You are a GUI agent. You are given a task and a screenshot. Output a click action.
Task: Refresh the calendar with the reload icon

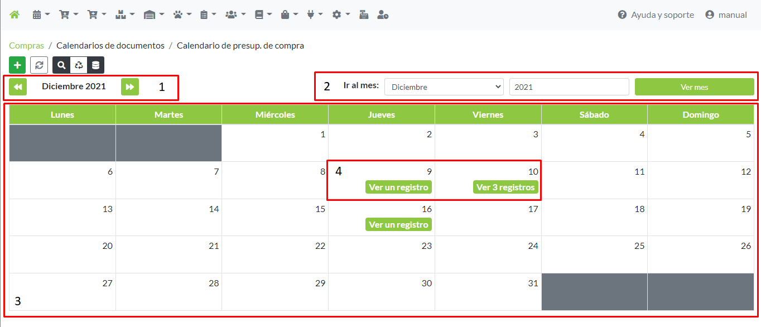39,65
